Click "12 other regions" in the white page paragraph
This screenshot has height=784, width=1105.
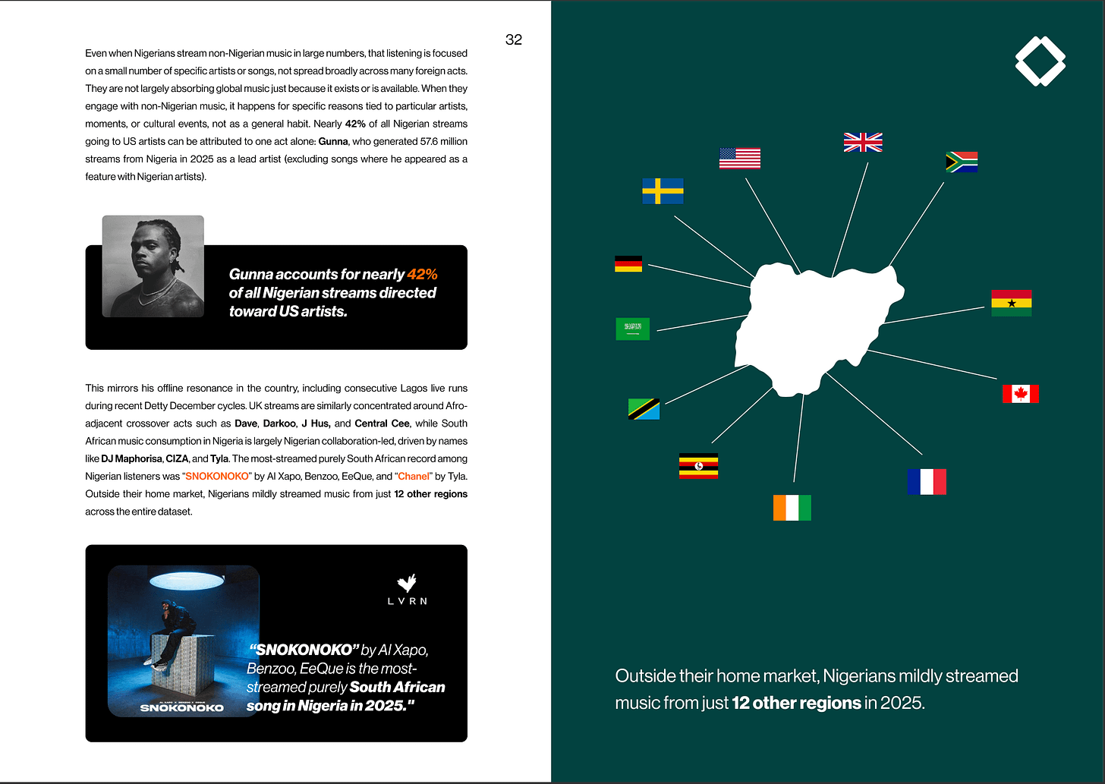(431, 494)
